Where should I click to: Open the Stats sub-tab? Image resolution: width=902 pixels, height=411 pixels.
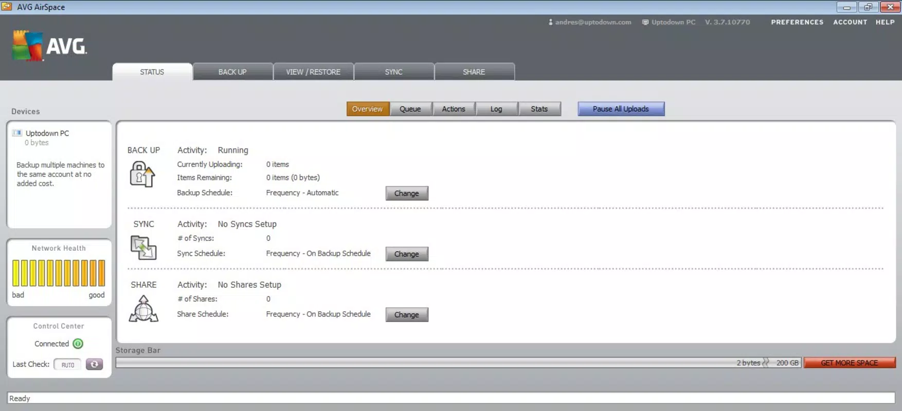click(539, 109)
